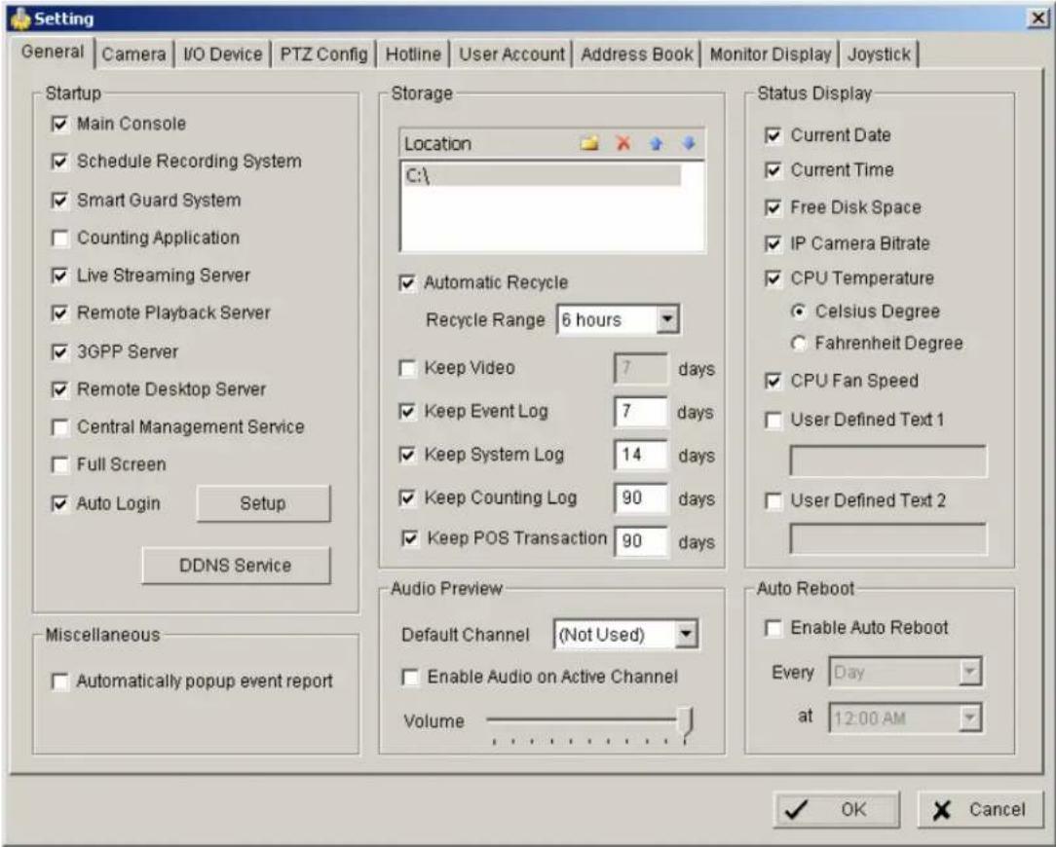Cancel the settings dialog
This screenshot has width=1056, height=847.
980,809
